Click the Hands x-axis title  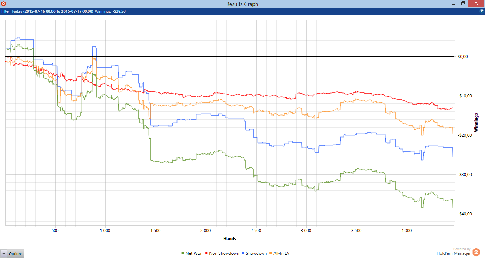[x=230, y=239]
